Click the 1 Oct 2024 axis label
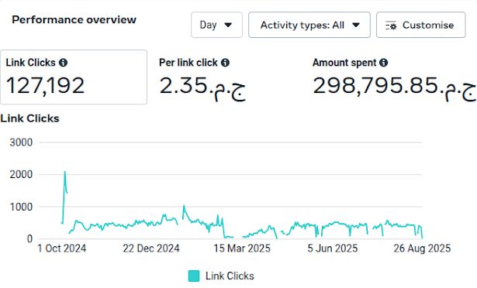This screenshot has width=477, height=288. [62, 249]
